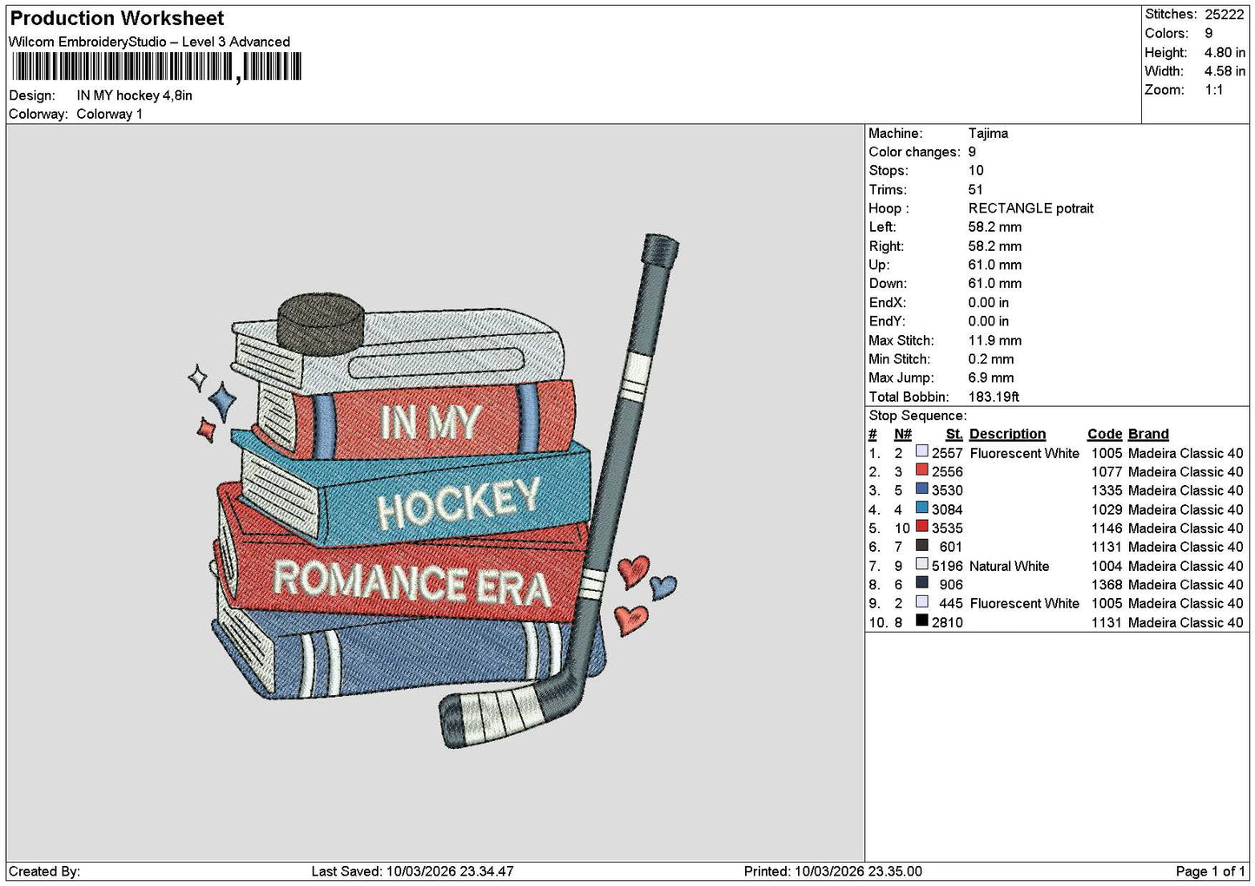Select the Stitches count 25222
1255x886 pixels.
tap(1224, 14)
